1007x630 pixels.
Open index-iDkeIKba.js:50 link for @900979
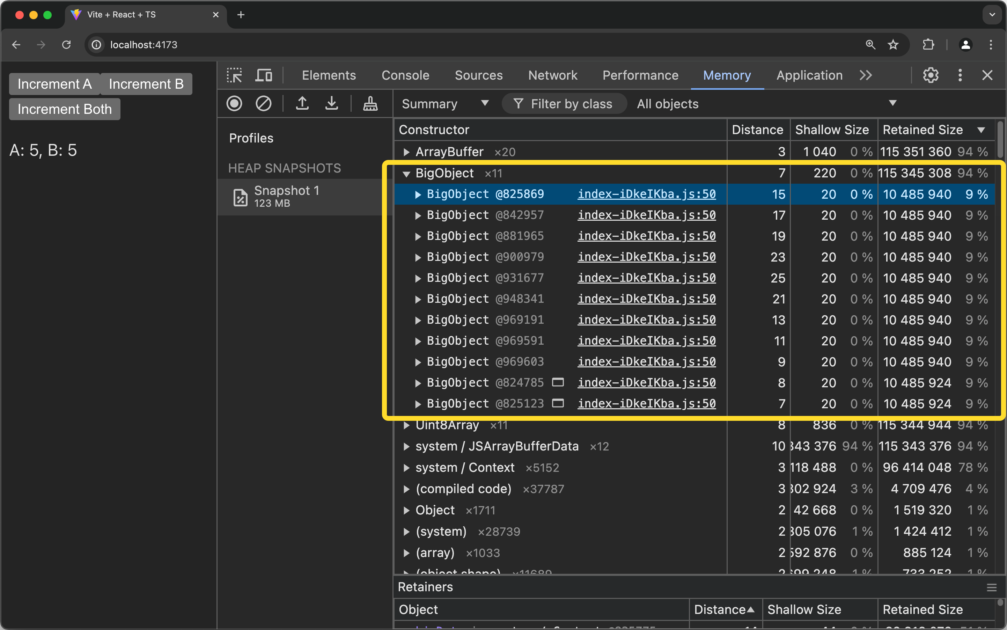pyautogui.click(x=647, y=257)
